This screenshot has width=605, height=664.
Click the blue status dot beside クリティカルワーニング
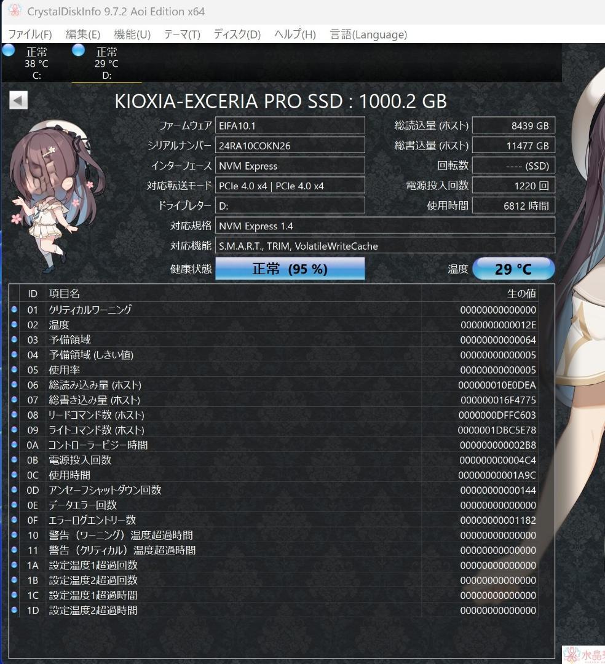coord(14,309)
